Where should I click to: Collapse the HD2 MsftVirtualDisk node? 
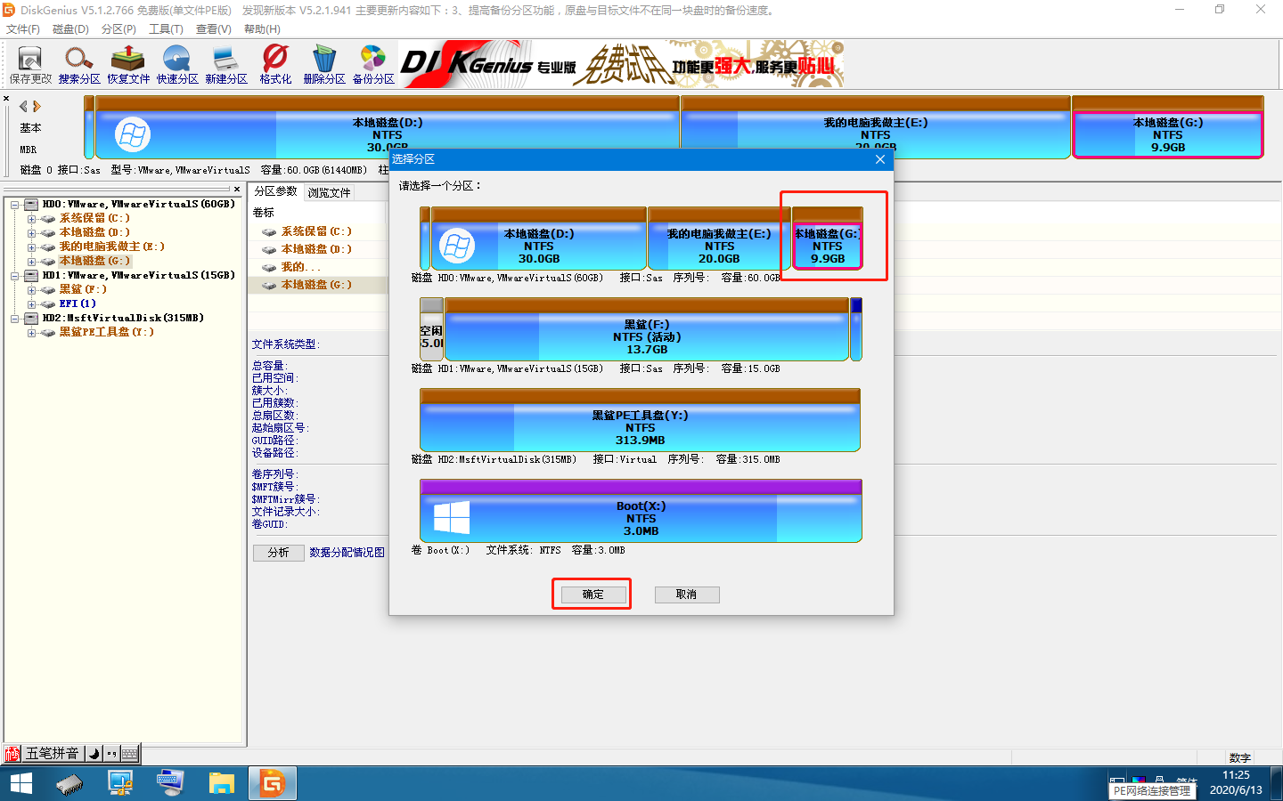pyautogui.click(x=14, y=319)
